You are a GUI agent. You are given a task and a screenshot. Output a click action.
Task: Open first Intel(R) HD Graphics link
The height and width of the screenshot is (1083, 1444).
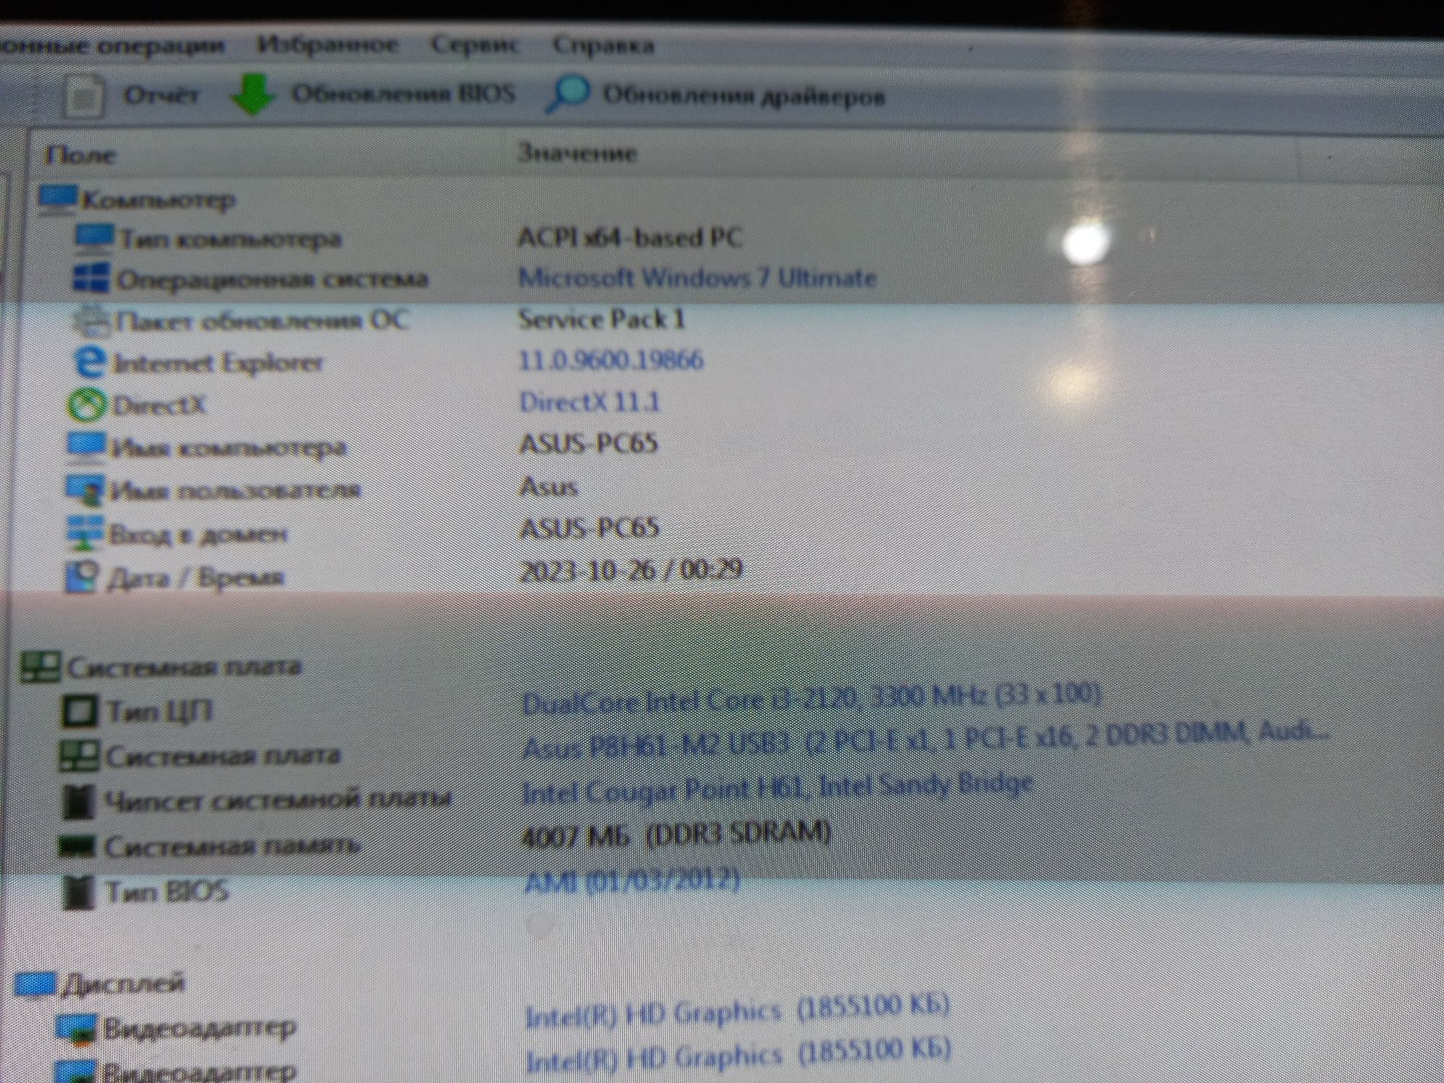[737, 1009]
